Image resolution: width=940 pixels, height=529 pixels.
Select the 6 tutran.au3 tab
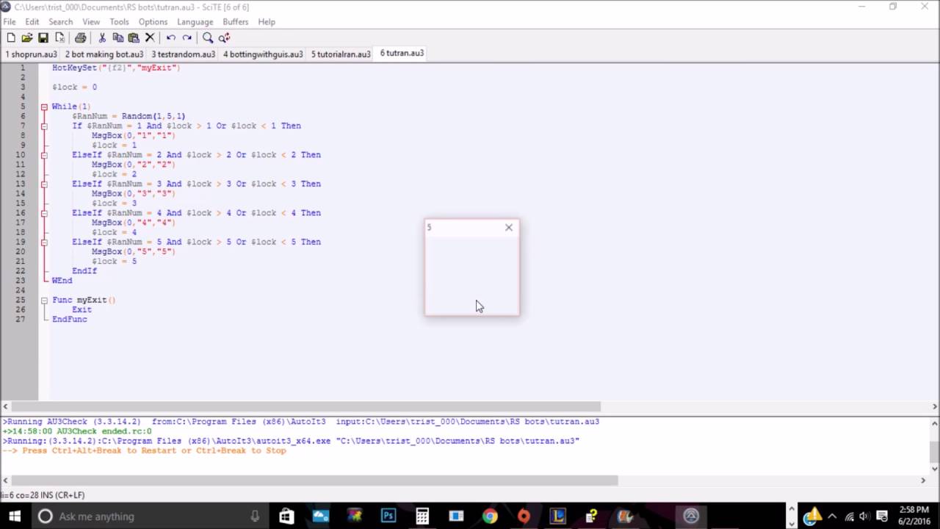[x=402, y=53]
